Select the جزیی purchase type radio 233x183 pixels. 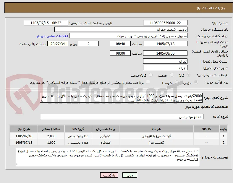pyautogui.click(x=196, y=82)
